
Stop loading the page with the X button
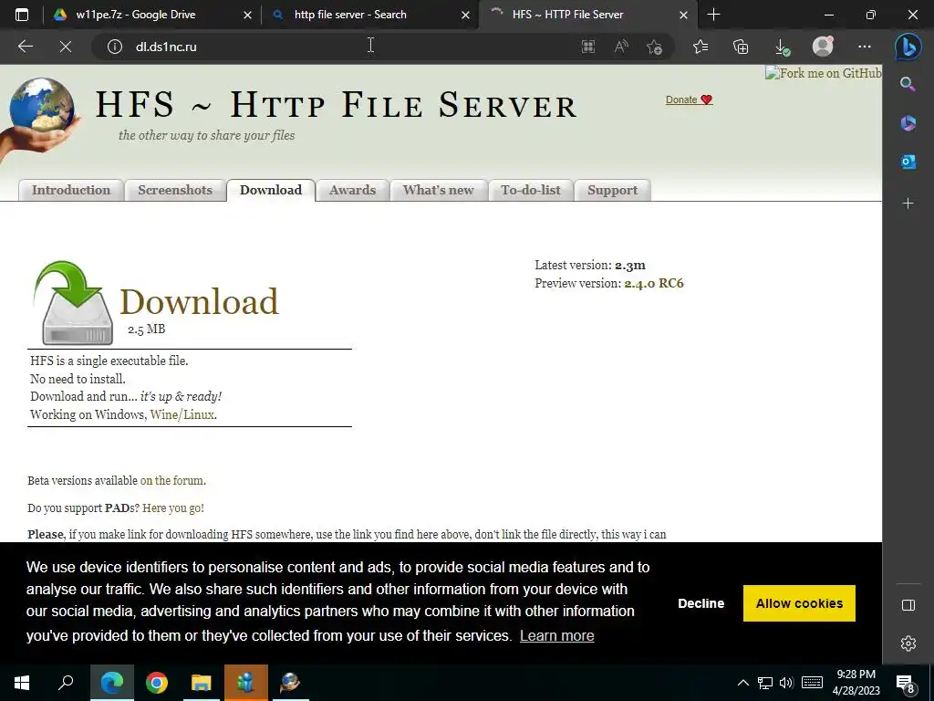(x=66, y=47)
